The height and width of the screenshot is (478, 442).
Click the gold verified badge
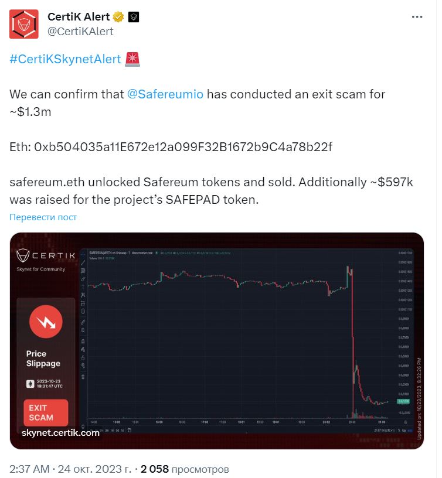(x=118, y=17)
